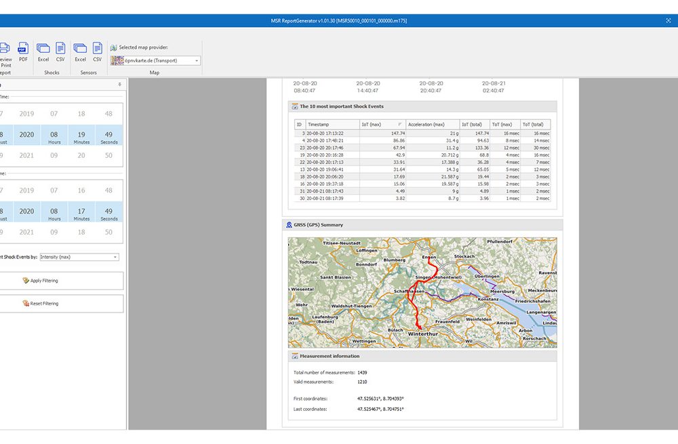Click the pin icon on the filter panel
This screenshot has width=678, height=444.
(120, 85)
